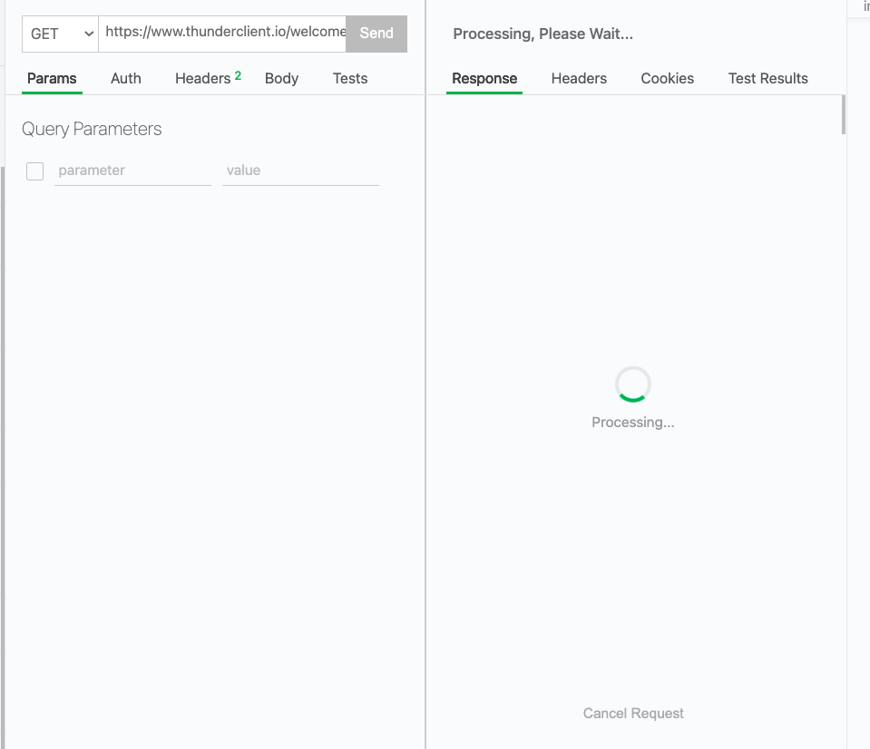Select the Body tab
This screenshot has height=749, width=870.
click(x=280, y=78)
